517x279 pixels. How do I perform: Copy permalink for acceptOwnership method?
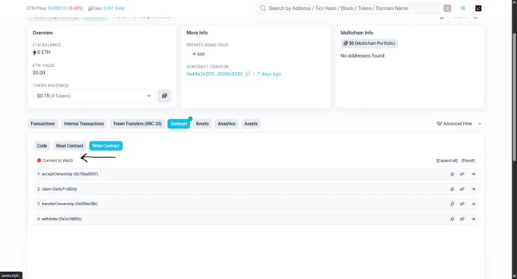462,174
